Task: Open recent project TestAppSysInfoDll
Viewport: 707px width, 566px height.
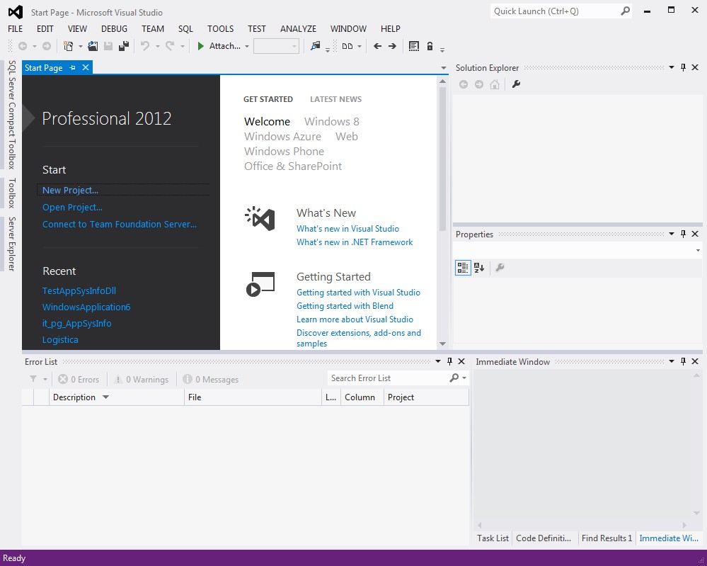Action: click(x=79, y=290)
